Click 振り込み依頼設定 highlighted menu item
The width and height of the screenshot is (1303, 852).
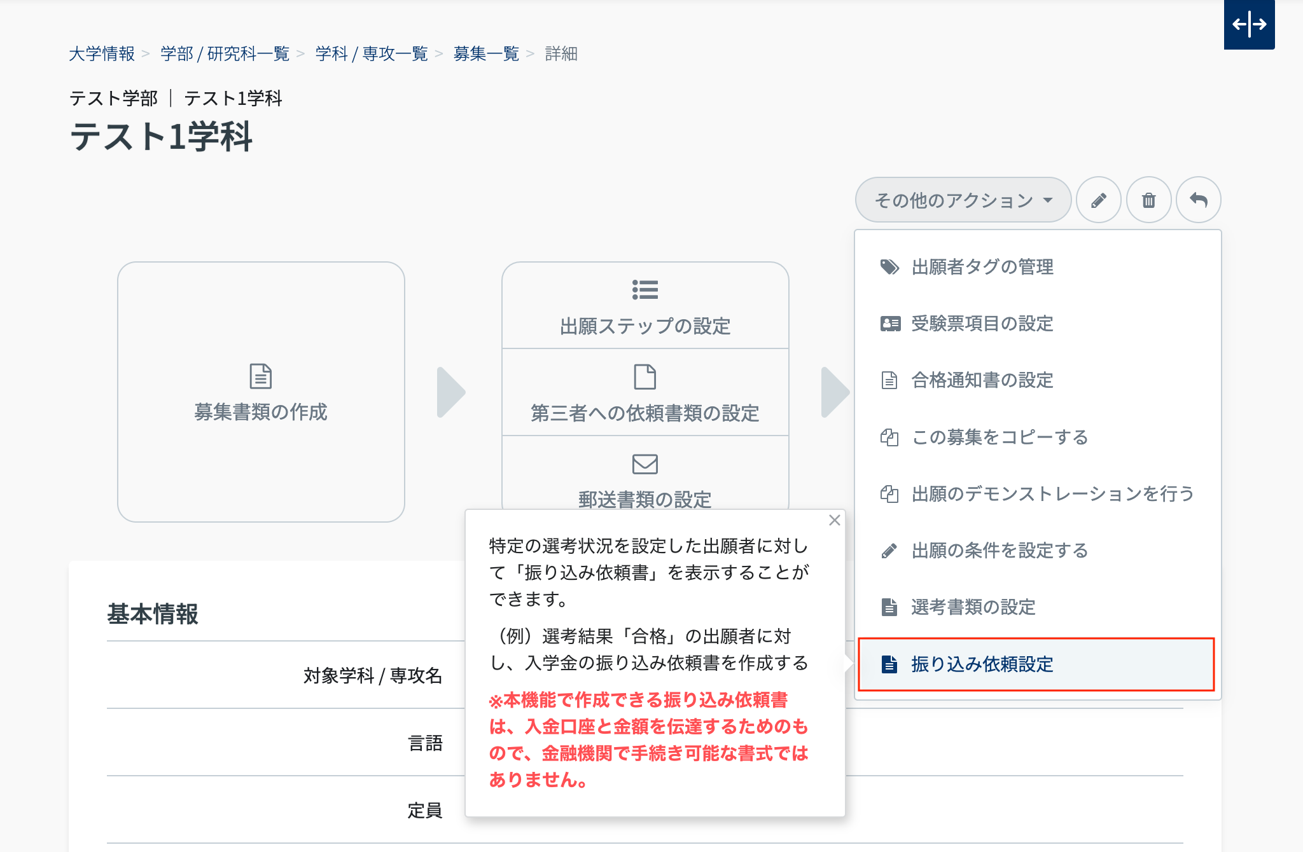click(982, 664)
